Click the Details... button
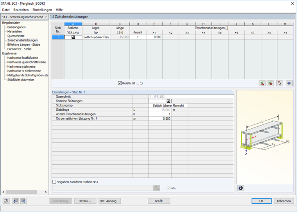The height and width of the screenshot is (212, 297). 85,201
